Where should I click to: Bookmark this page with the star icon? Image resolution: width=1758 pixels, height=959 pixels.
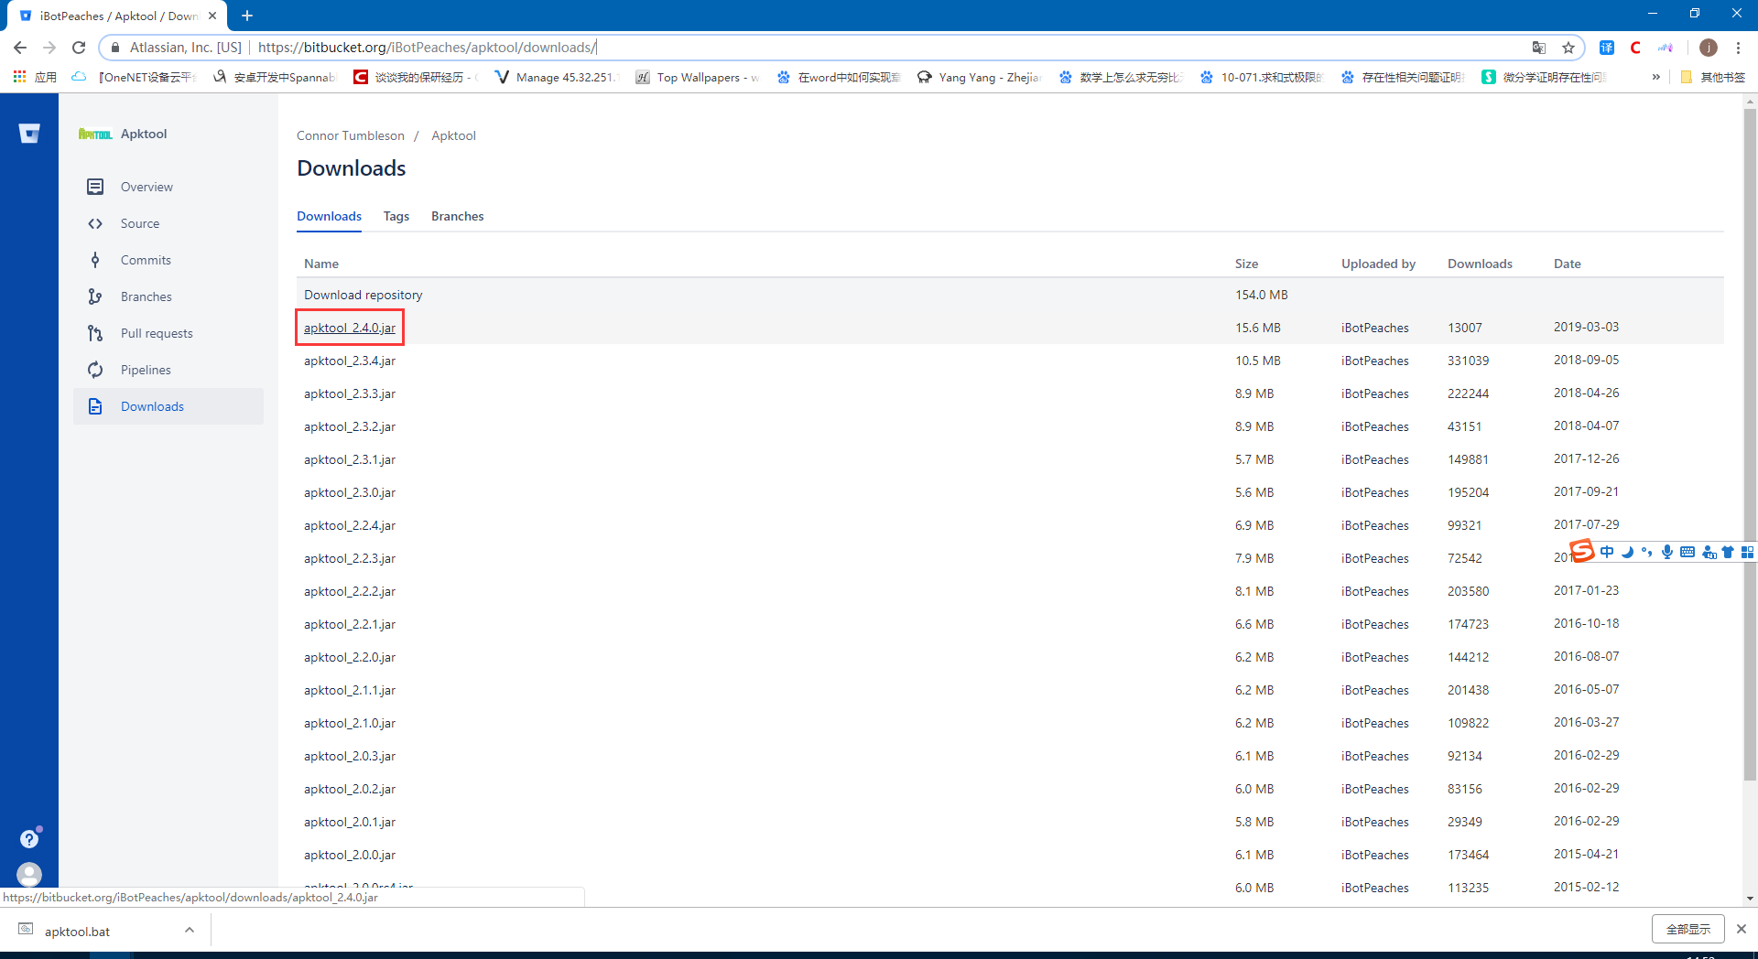coord(1569,48)
